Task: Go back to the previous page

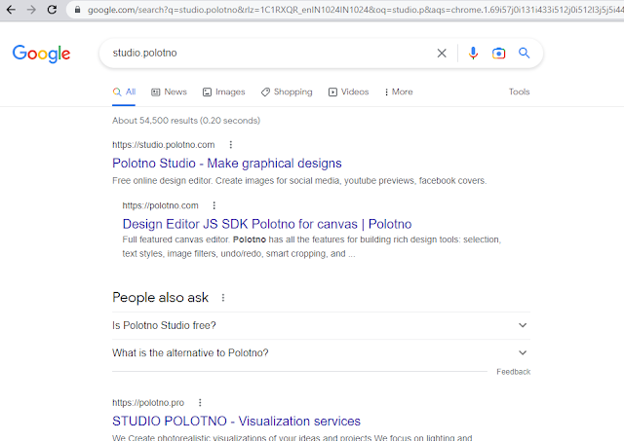Action: [x=11, y=10]
